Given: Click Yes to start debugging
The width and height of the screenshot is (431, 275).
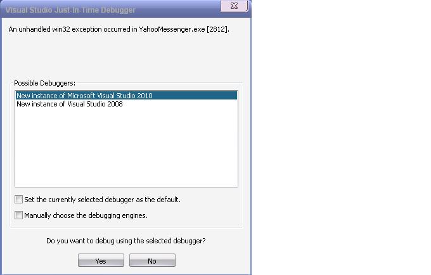Looking at the screenshot, I should [x=101, y=260].
